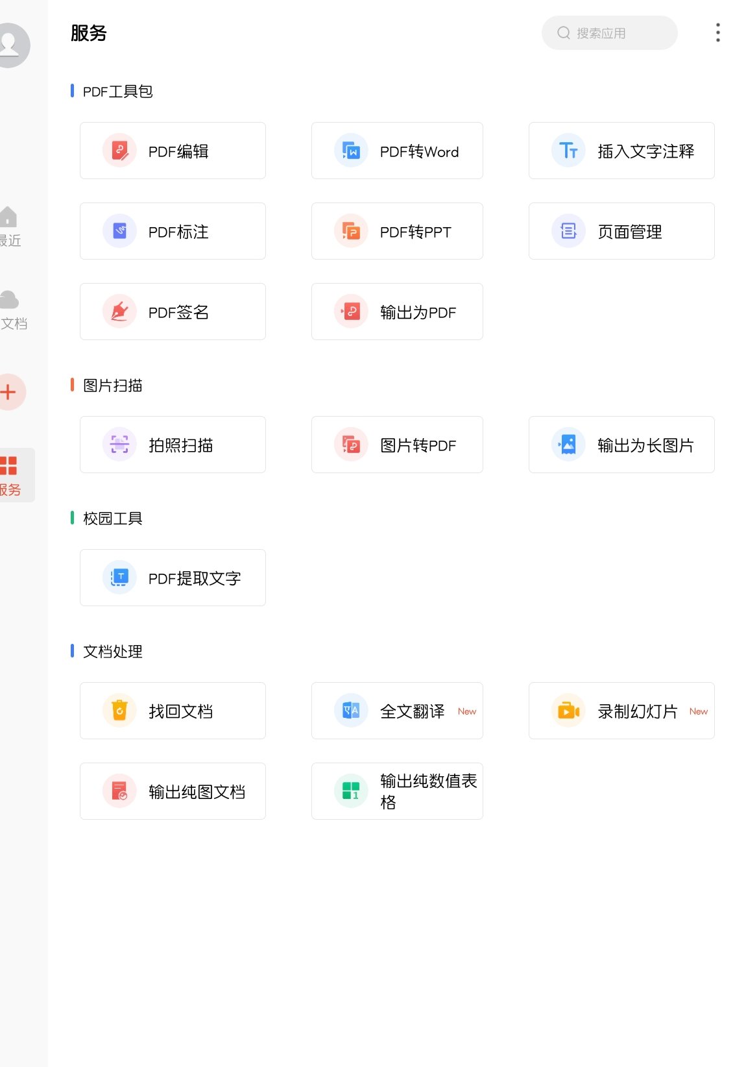Open the 输出纯数值表格 grid icon

[351, 791]
